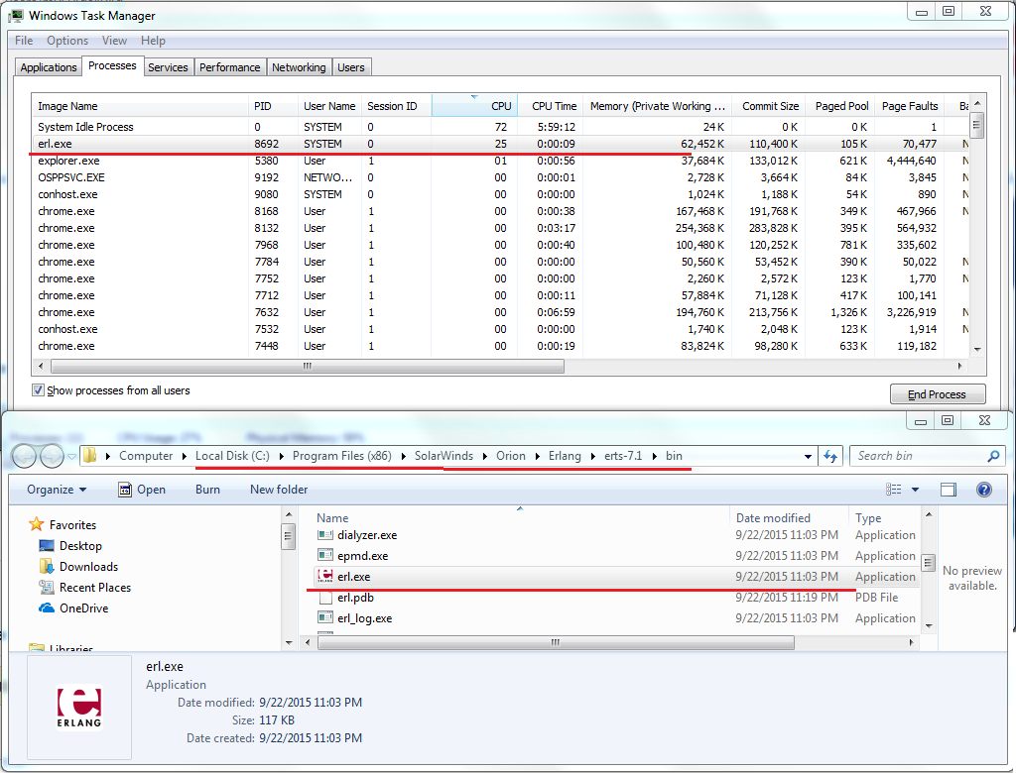Screen dimensions: 1016x773
Task: Click the Erlang logo icon of erl.exe file
Action: (x=325, y=576)
